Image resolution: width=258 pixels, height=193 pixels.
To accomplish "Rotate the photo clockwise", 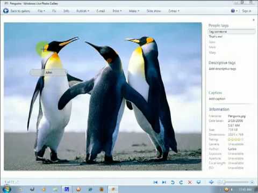I will (x=181, y=182).
